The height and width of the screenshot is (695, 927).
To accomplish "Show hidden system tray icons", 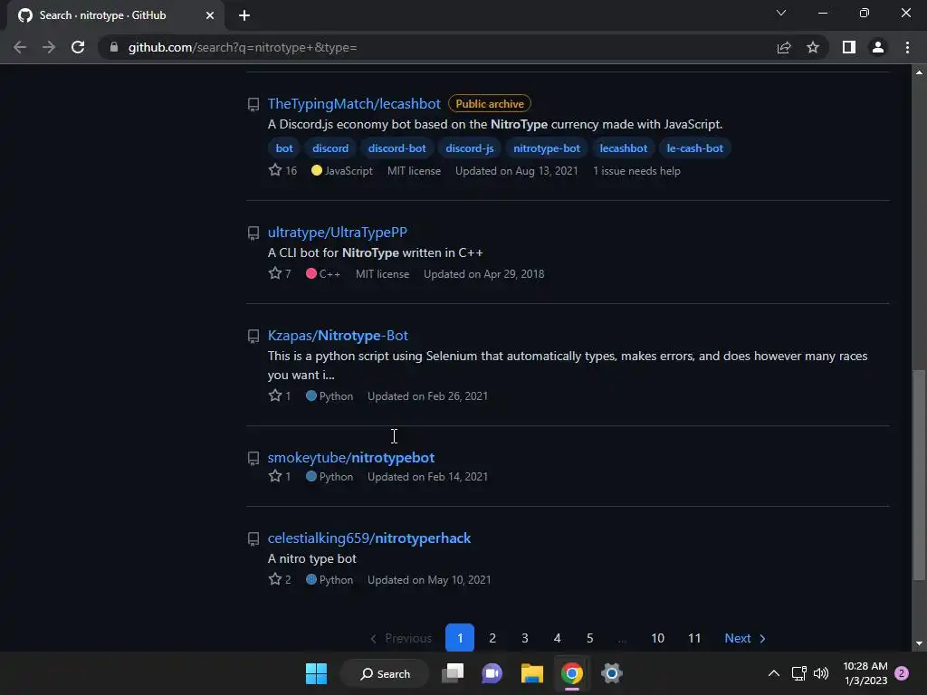I will point(773,673).
